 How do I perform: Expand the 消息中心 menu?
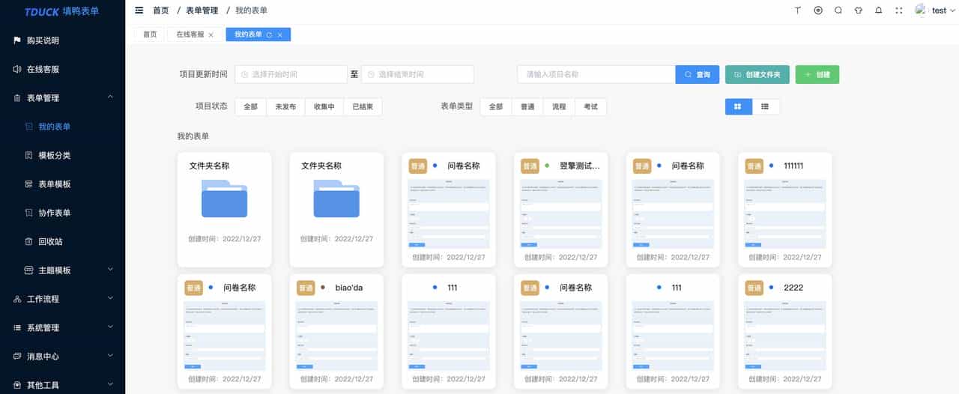pos(110,357)
